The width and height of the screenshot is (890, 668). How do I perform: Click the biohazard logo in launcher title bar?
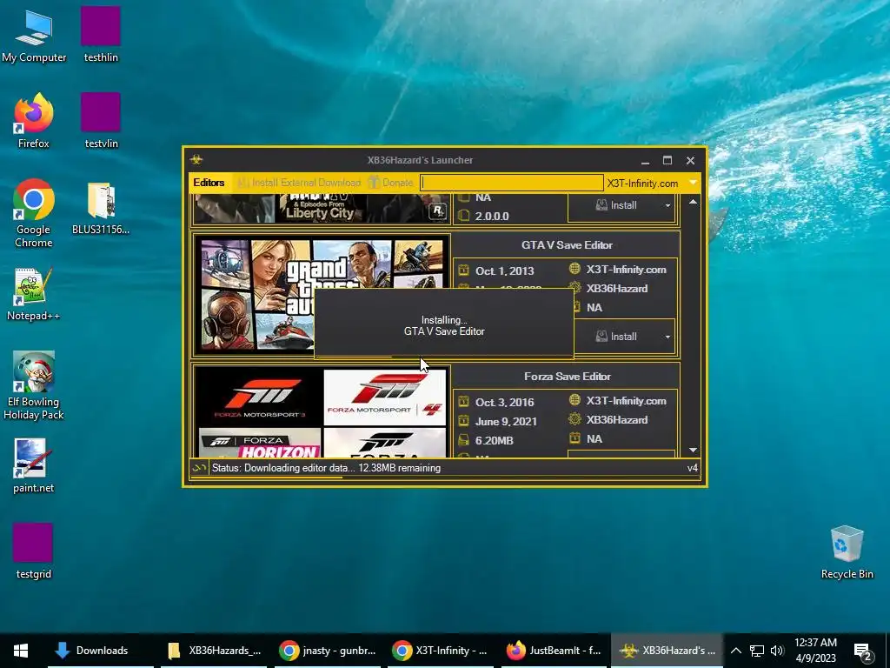(x=196, y=160)
